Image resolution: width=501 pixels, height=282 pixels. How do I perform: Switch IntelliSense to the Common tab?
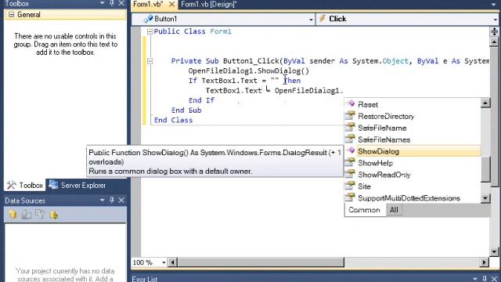(x=364, y=210)
